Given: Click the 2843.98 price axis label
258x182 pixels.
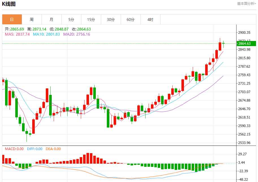Looking at the screenshot, I should coord(244,49).
